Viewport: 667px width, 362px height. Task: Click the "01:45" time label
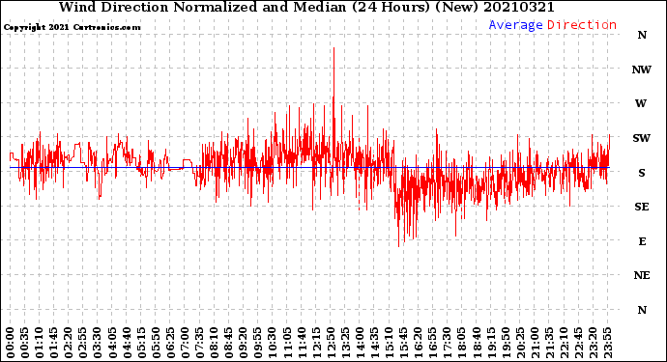click(54, 343)
